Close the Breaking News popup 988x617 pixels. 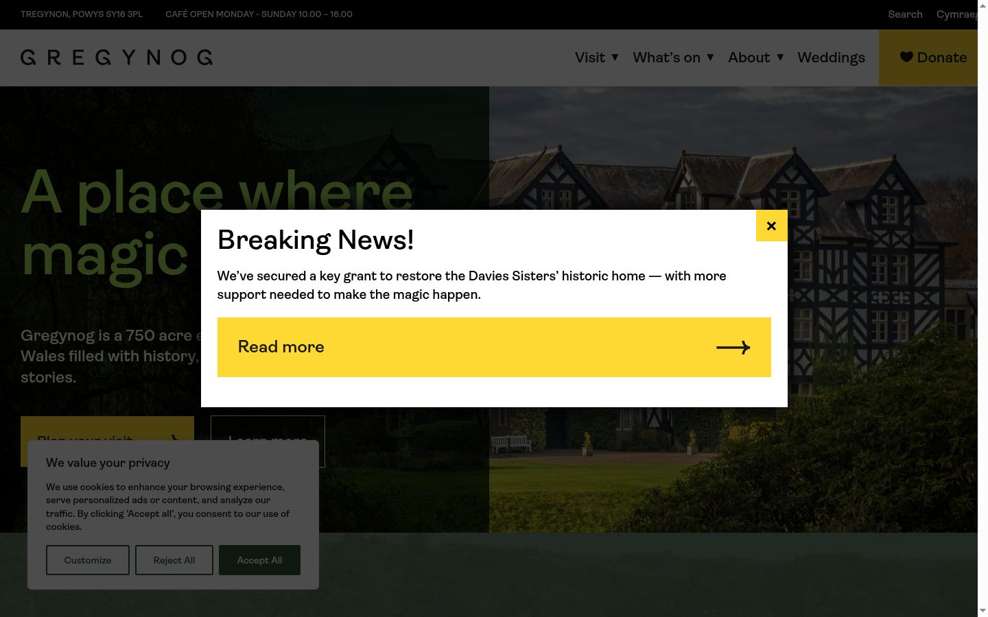[771, 226]
